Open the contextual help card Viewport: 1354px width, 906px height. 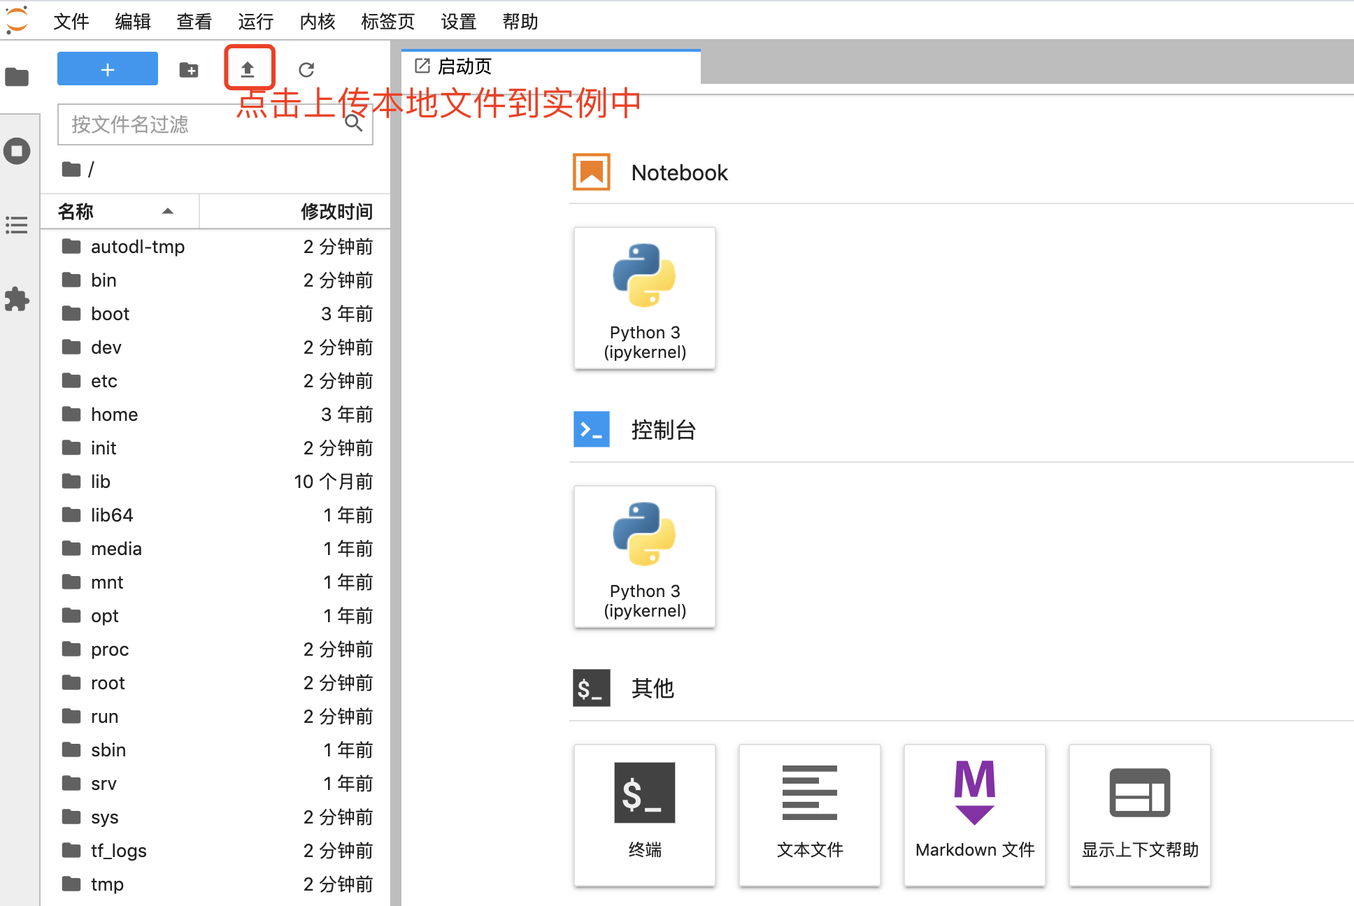coord(1140,815)
